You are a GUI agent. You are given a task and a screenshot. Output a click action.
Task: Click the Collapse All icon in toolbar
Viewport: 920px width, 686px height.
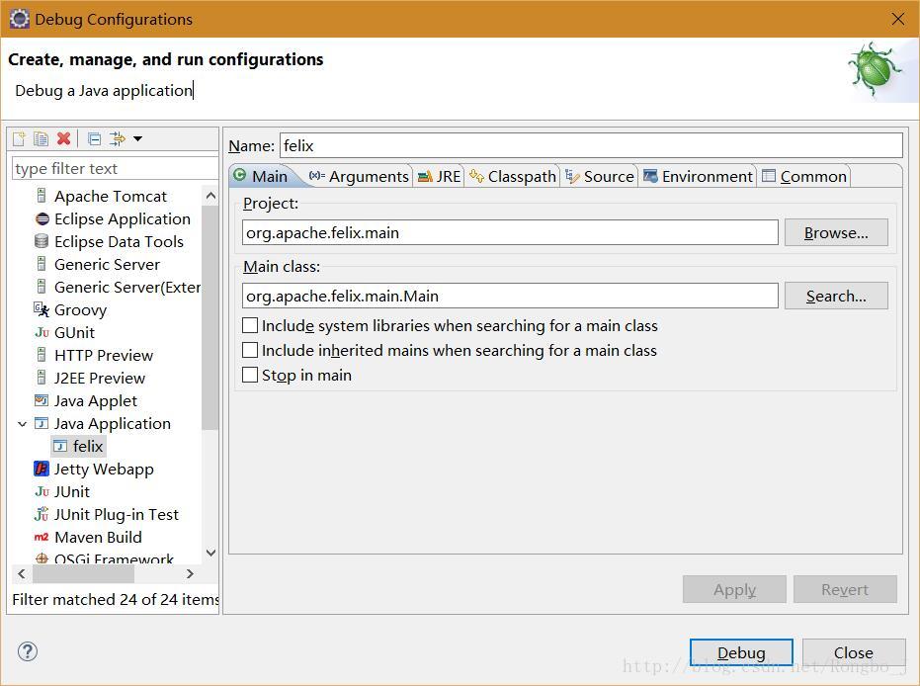point(94,138)
